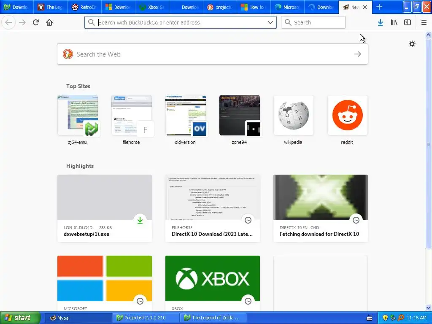
Task: Click the toolbar search box magnifier icon
Action: tap(288, 22)
